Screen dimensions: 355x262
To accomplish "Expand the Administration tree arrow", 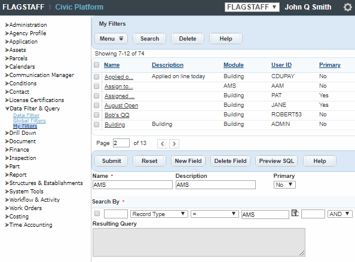I will coord(7,25).
